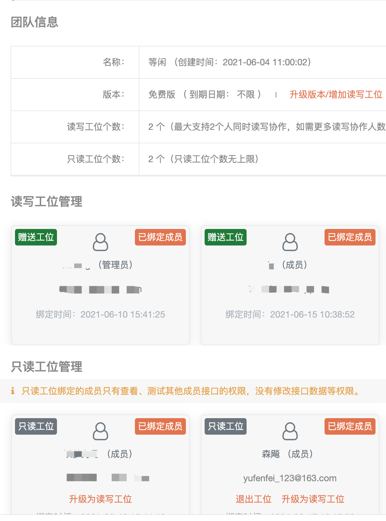
Task: Click 已绑定成员 badge on the first read-only card
Action: point(160,426)
